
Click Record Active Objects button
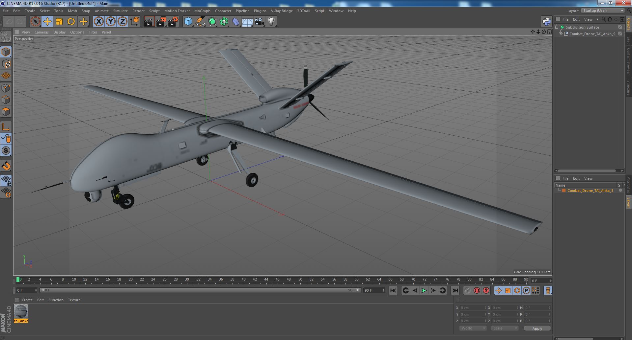[x=467, y=290]
